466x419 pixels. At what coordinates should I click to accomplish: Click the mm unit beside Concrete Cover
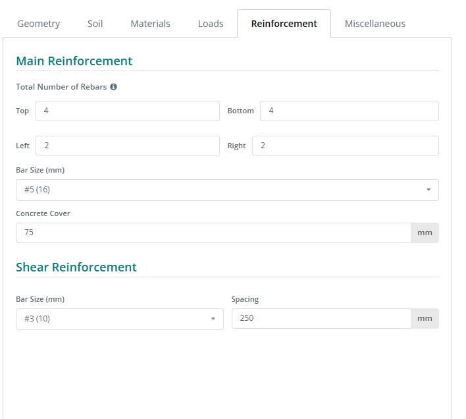click(x=425, y=233)
